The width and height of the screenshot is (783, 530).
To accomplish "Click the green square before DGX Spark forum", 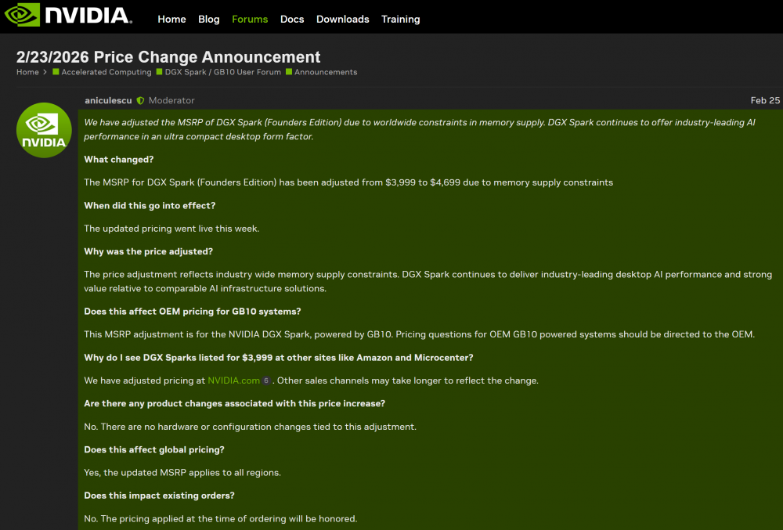I will tap(160, 72).
